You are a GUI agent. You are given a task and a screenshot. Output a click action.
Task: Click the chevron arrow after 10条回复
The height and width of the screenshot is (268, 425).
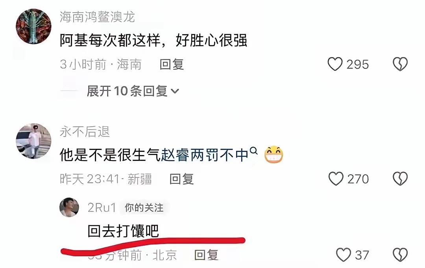pos(175,91)
